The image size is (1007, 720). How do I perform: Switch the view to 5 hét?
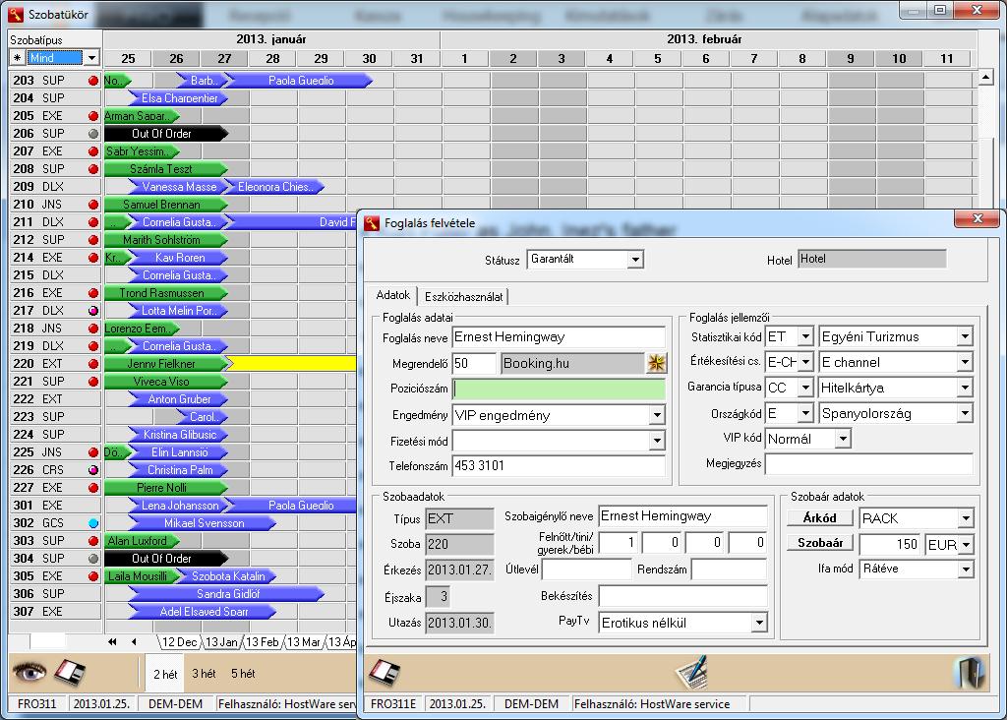coord(243,674)
